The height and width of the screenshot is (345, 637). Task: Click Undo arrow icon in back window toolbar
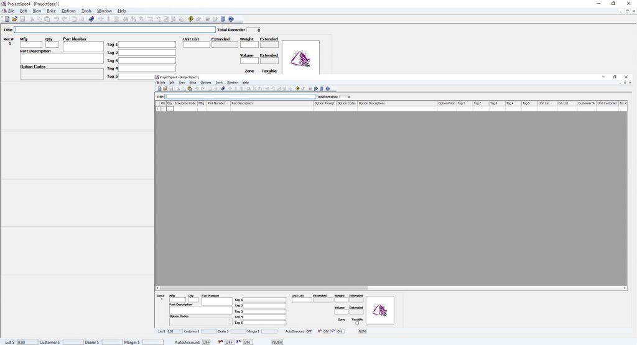click(x=57, y=19)
